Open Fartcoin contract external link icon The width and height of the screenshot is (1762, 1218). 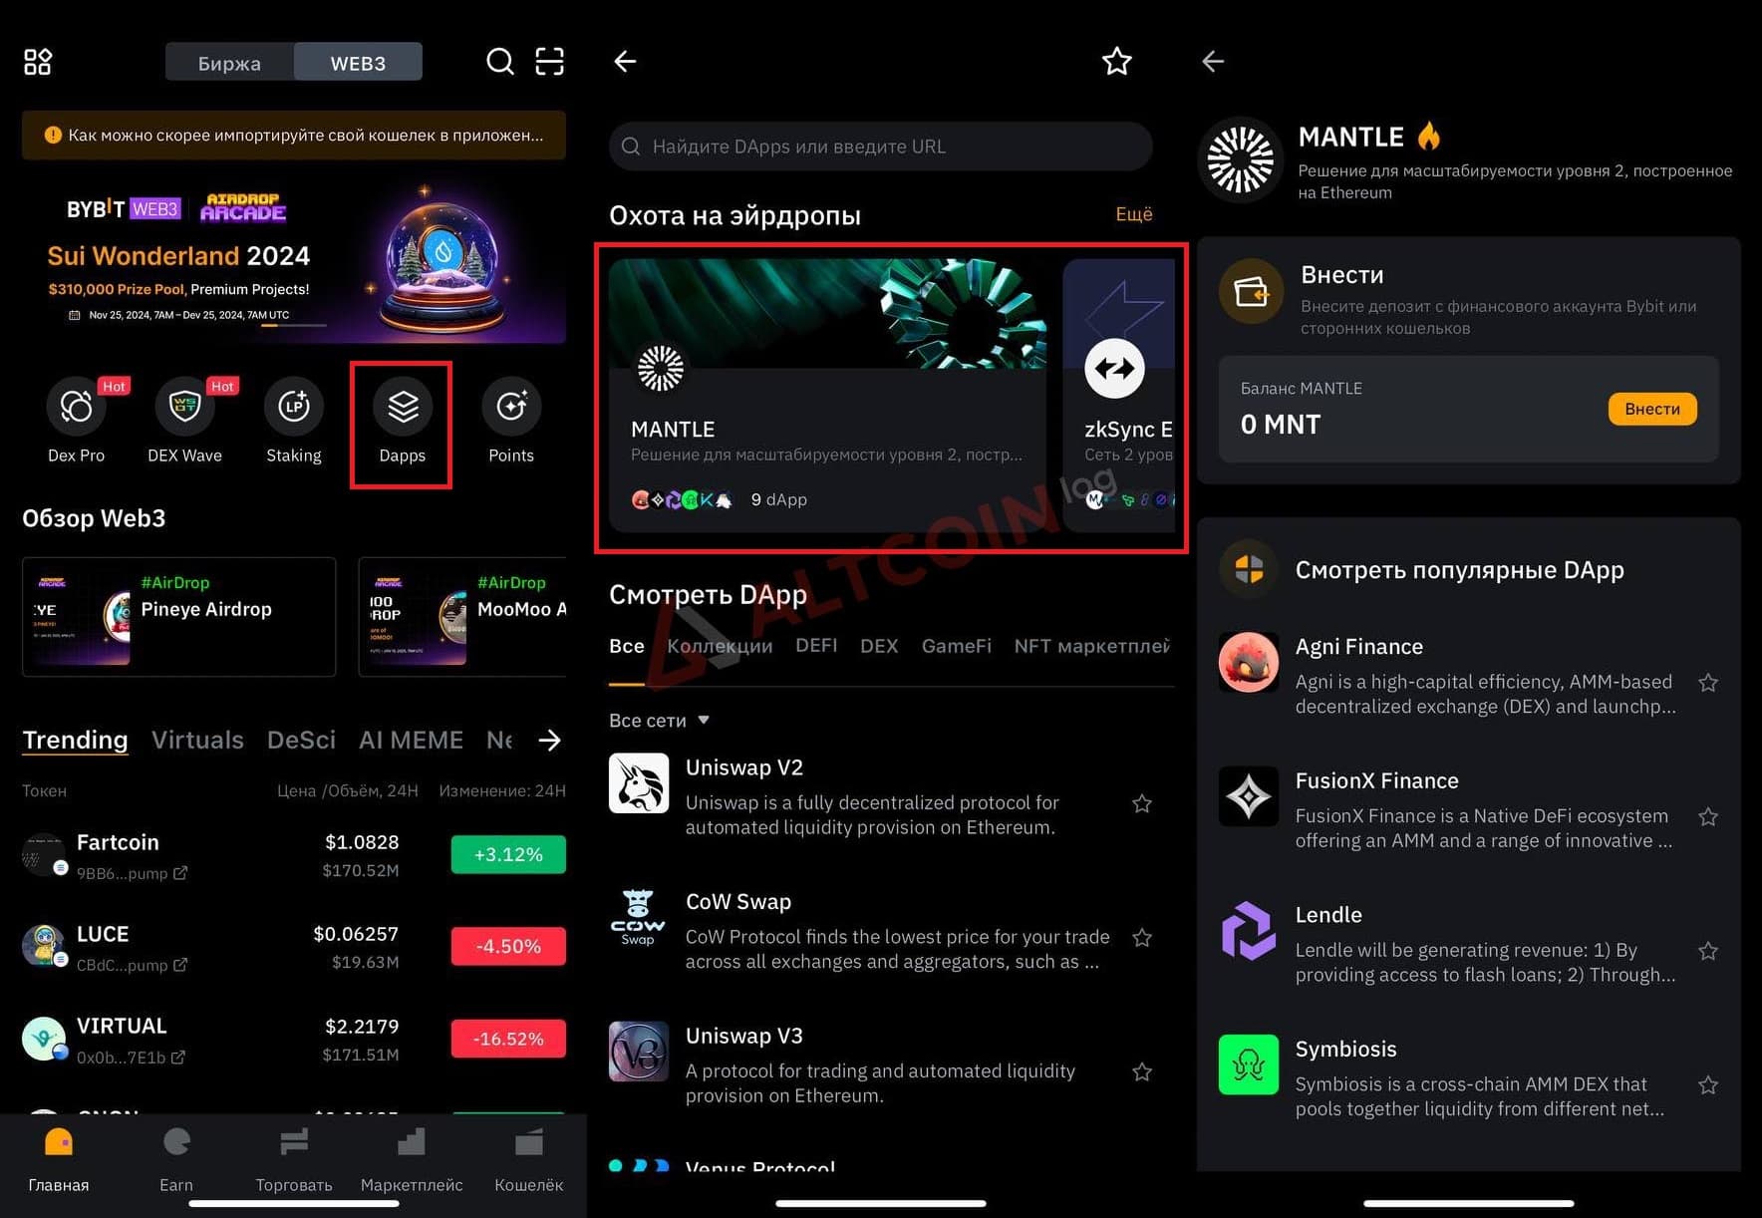click(x=180, y=873)
